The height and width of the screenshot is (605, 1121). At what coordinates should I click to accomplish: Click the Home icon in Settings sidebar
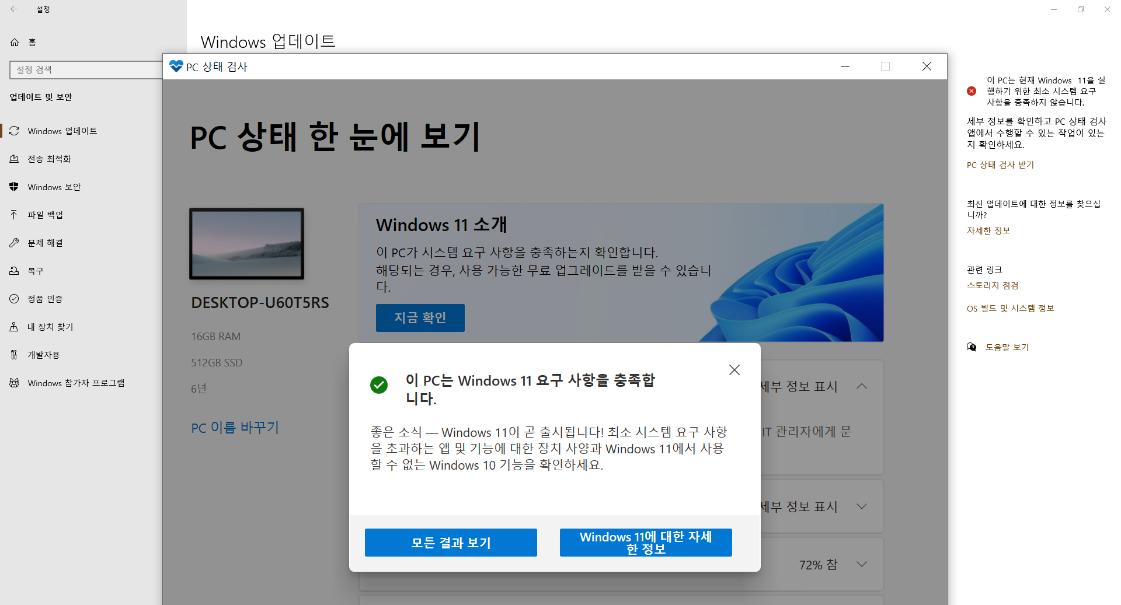point(15,42)
